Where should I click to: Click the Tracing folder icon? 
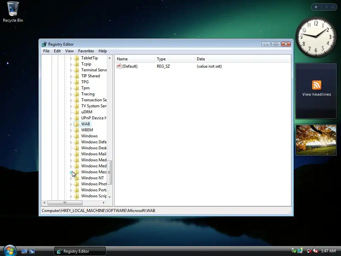pyautogui.click(x=77, y=94)
